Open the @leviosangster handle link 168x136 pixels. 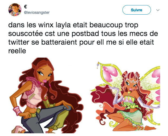click(x=37, y=12)
